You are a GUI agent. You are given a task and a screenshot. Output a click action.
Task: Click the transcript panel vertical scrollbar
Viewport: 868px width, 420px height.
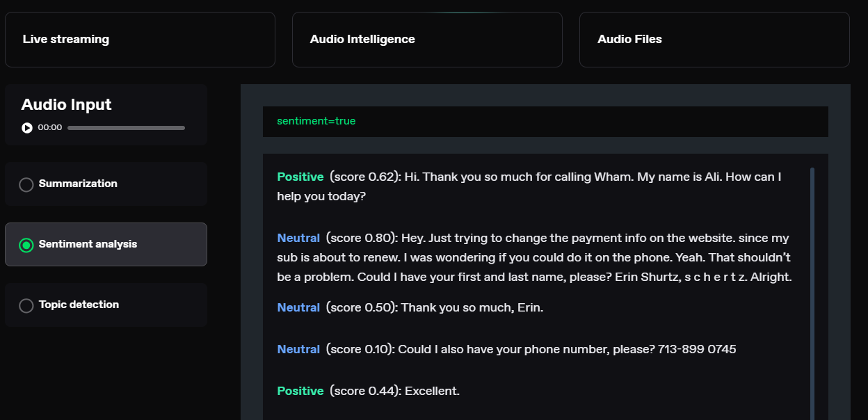(812, 292)
